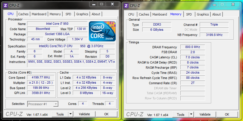Switch to CPU tab in right window
This screenshot has height=121, width=243.
(131, 14)
